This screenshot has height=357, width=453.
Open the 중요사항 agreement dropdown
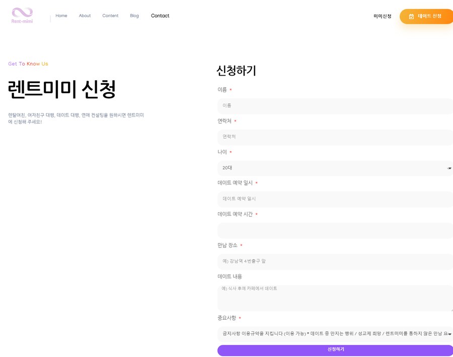coord(335,333)
